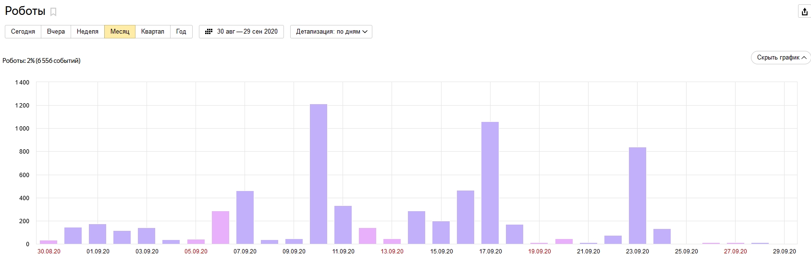Expand the Детализация: по дням dropdown
The height and width of the screenshot is (275, 811).
coord(331,32)
